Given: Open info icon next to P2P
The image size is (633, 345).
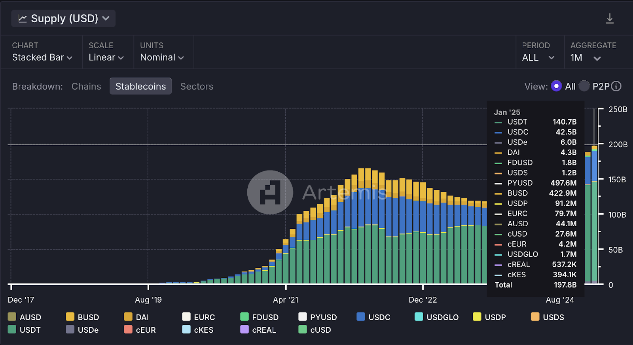Looking at the screenshot, I should (x=616, y=86).
